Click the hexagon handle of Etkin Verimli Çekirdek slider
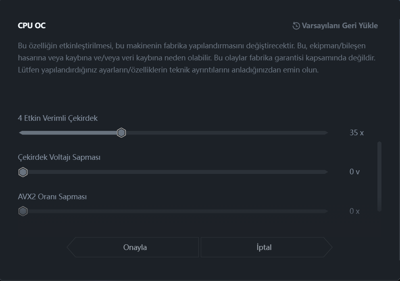 click(121, 133)
